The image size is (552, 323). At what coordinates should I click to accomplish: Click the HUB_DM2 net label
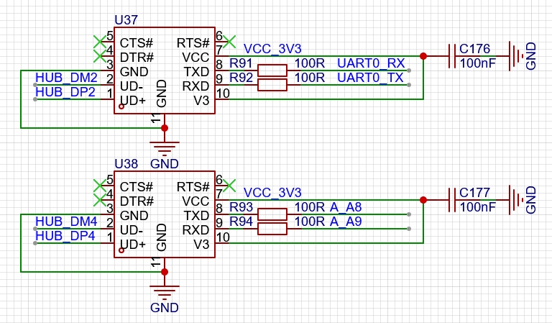pos(65,77)
